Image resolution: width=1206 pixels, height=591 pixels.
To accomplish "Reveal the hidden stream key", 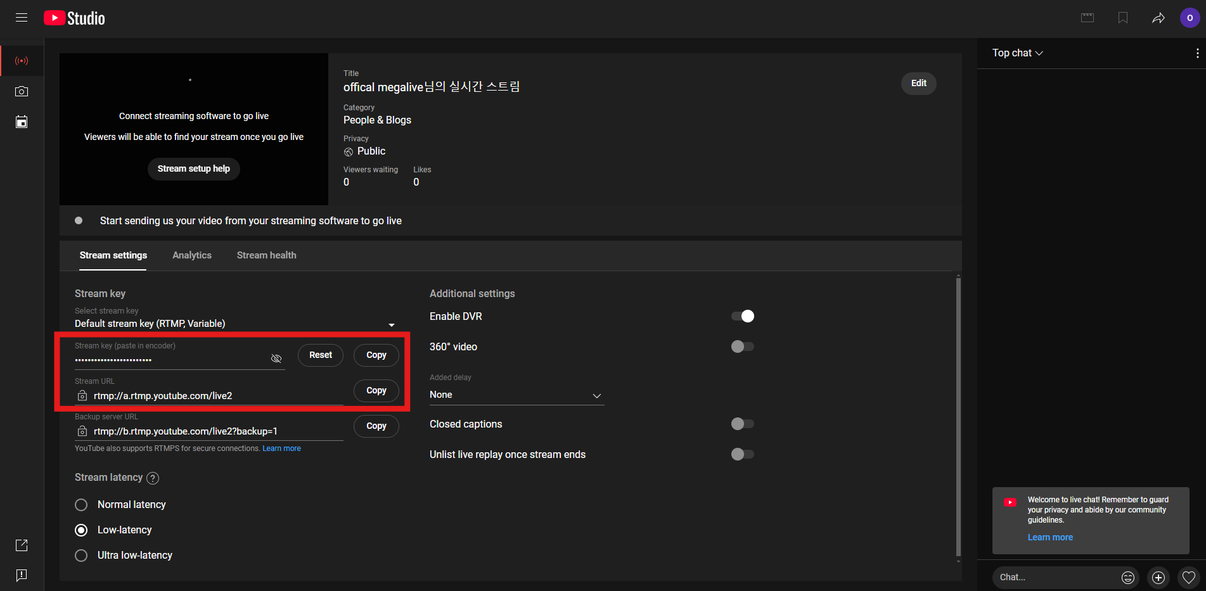I will (276, 359).
